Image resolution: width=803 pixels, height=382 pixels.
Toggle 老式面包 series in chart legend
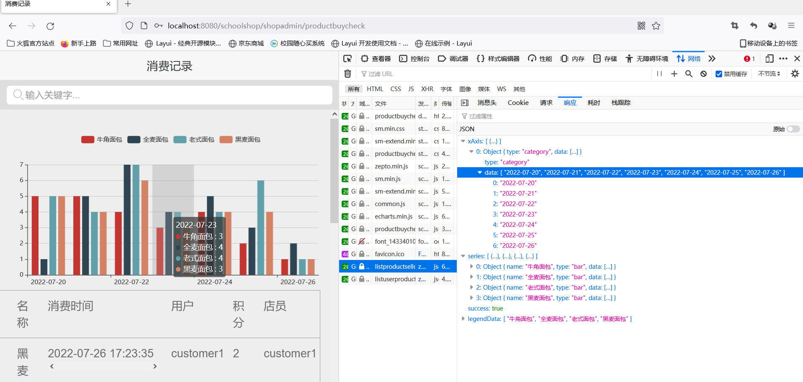pyautogui.click(x=194, y=140)
